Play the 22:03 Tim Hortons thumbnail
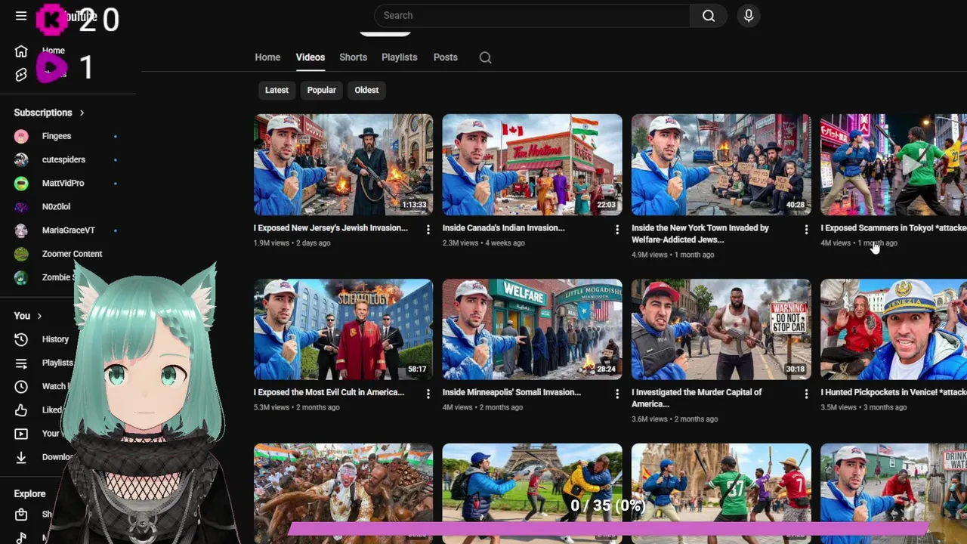 [533, 165]
